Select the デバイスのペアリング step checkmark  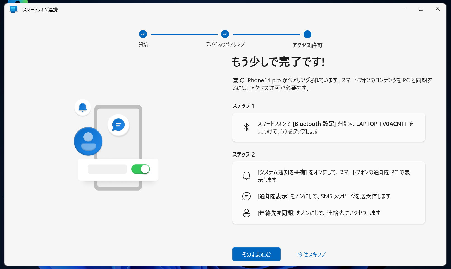[x=225, y=34]
